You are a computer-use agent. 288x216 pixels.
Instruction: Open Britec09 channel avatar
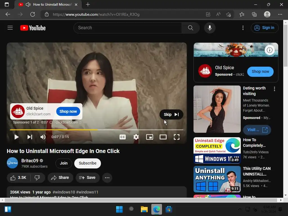point(12,163)
